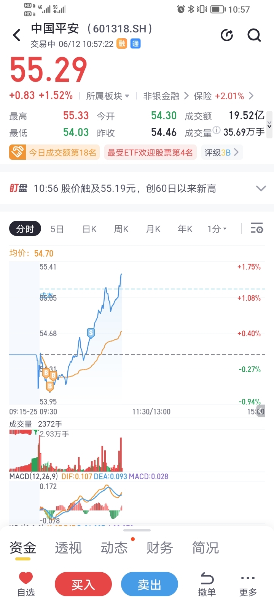Image resolution: width=274 pixels, height=610 pixels.
Task: Expand the 所属板块 dropdown
Action: (108, 96)
